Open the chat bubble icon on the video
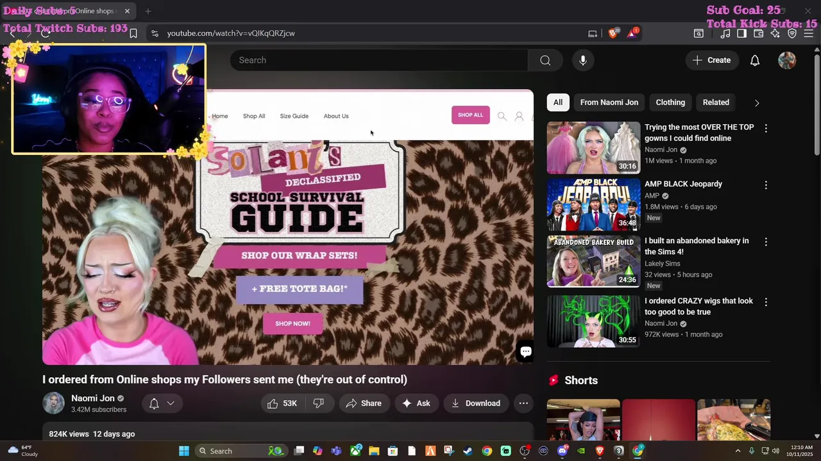The height and width of the screenshot is (461, 821). (526, 351)
